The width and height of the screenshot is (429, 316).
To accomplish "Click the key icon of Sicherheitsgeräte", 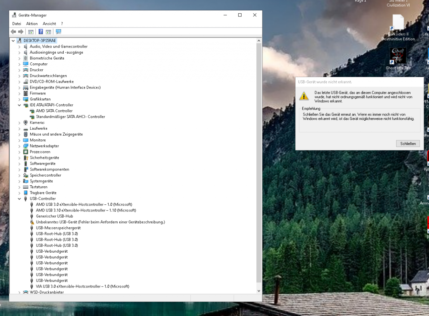I will (x=26, y=158).
